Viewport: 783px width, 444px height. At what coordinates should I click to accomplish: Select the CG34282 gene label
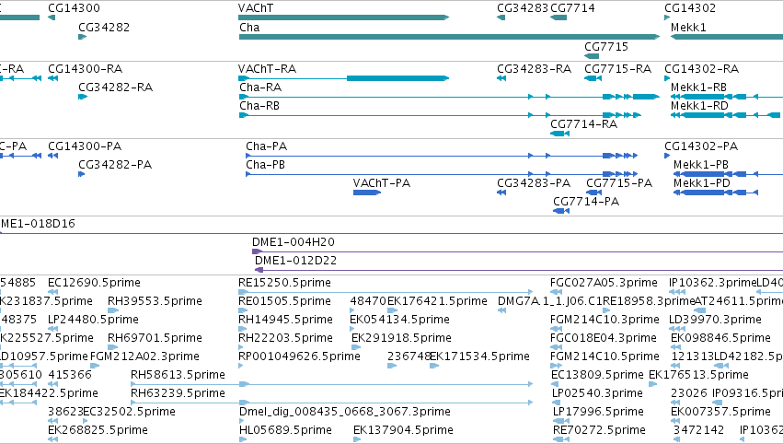click(x=104, y=27)
